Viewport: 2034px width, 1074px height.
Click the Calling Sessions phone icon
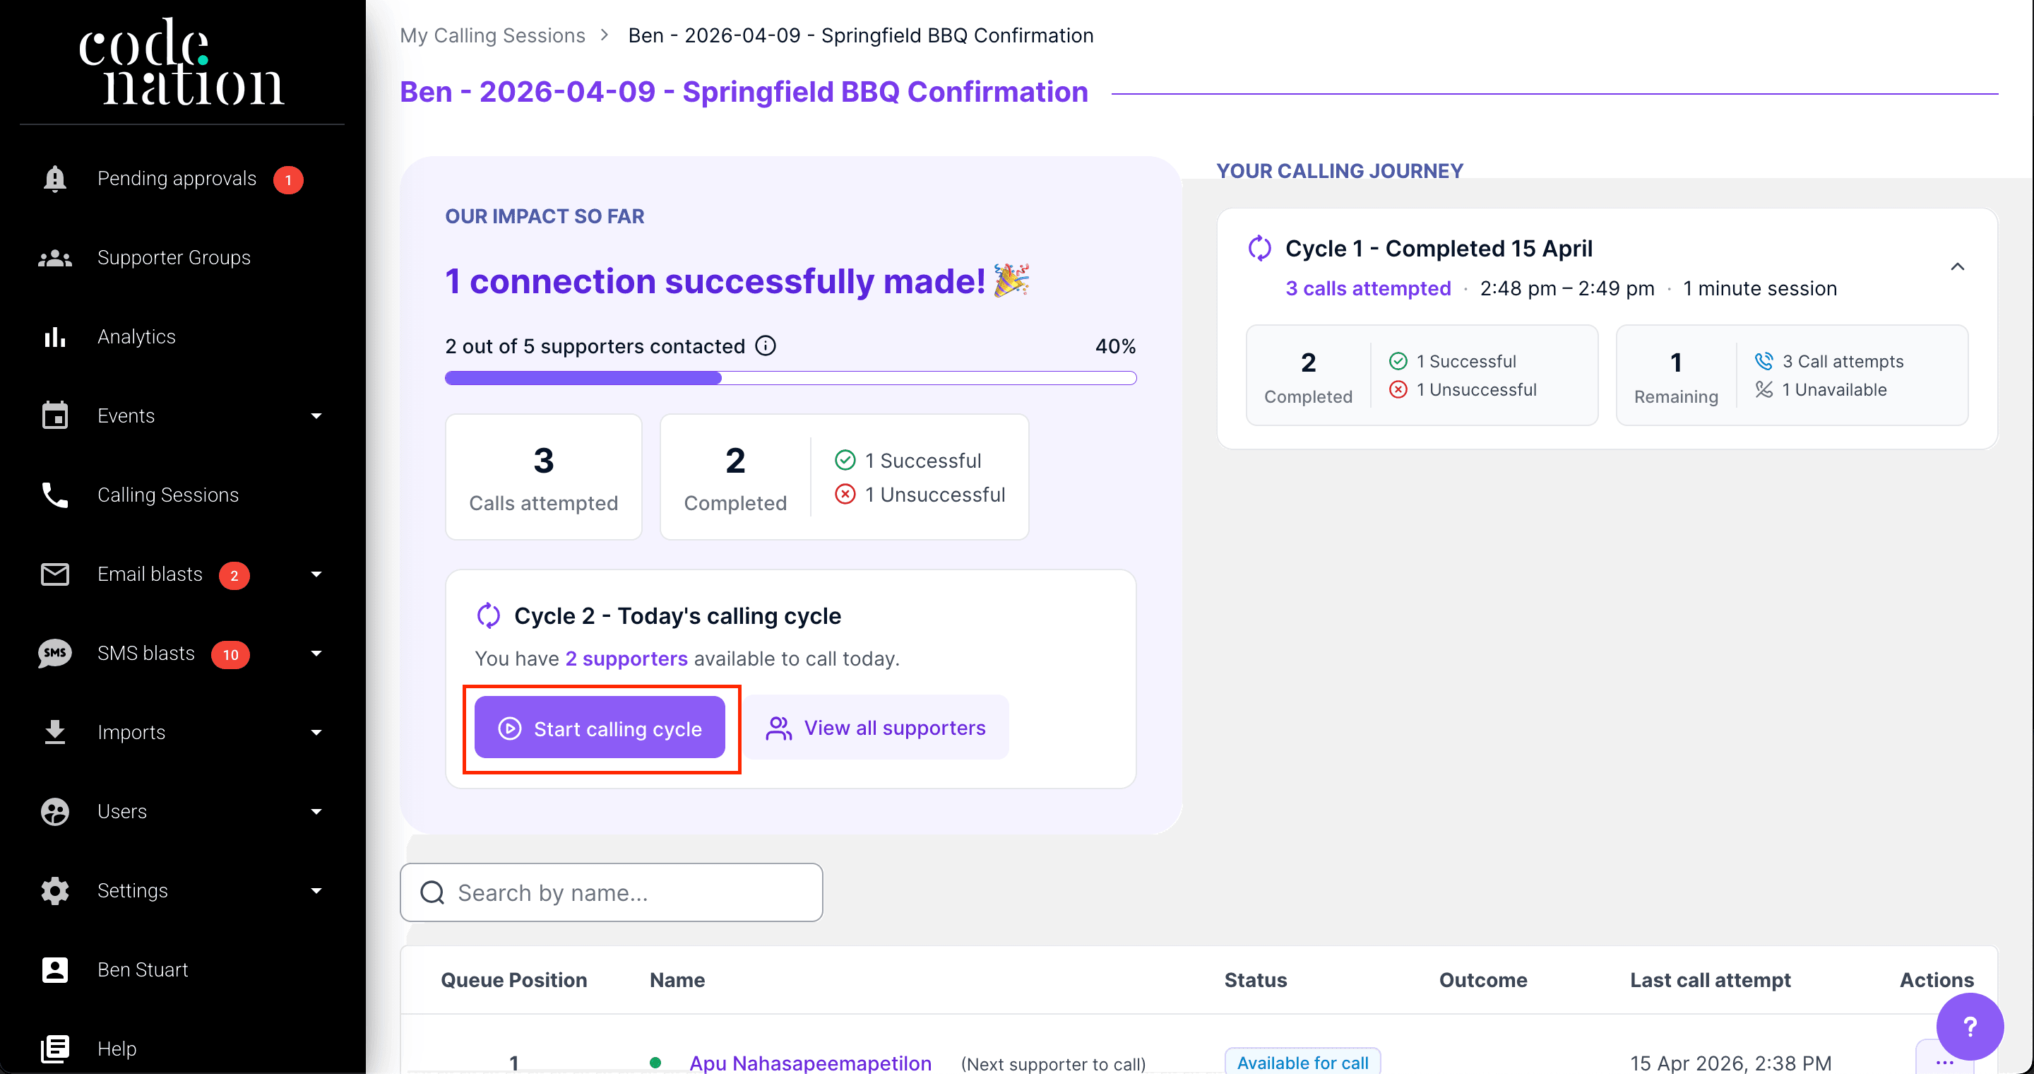point(54,495)
